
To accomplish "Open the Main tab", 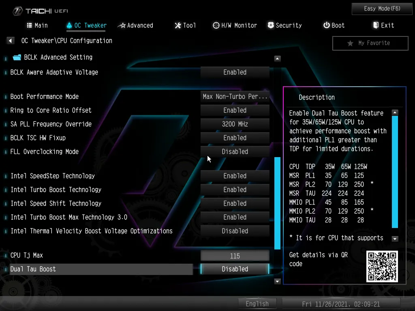I will [37, 26].
